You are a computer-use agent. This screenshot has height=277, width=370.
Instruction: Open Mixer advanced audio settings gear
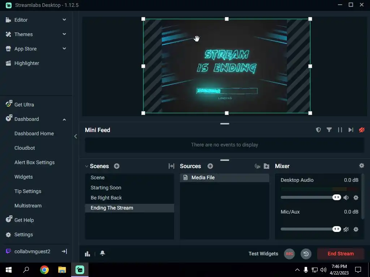point(361,166)
